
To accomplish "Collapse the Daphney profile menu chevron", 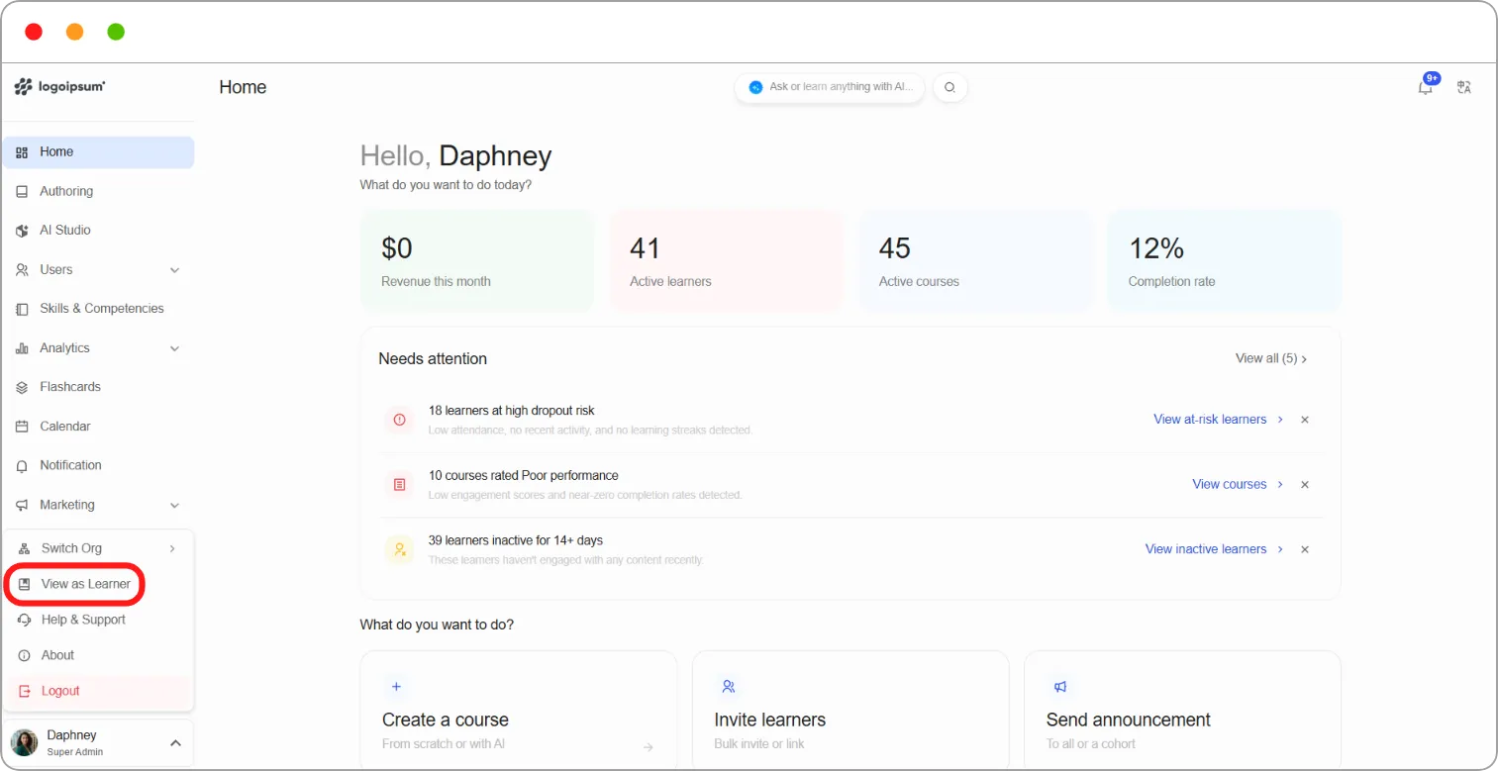I will coord(175,743).
